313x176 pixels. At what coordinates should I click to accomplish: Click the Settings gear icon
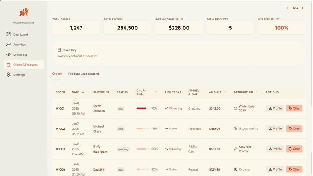pyautogui.click(x=8, y=75)
